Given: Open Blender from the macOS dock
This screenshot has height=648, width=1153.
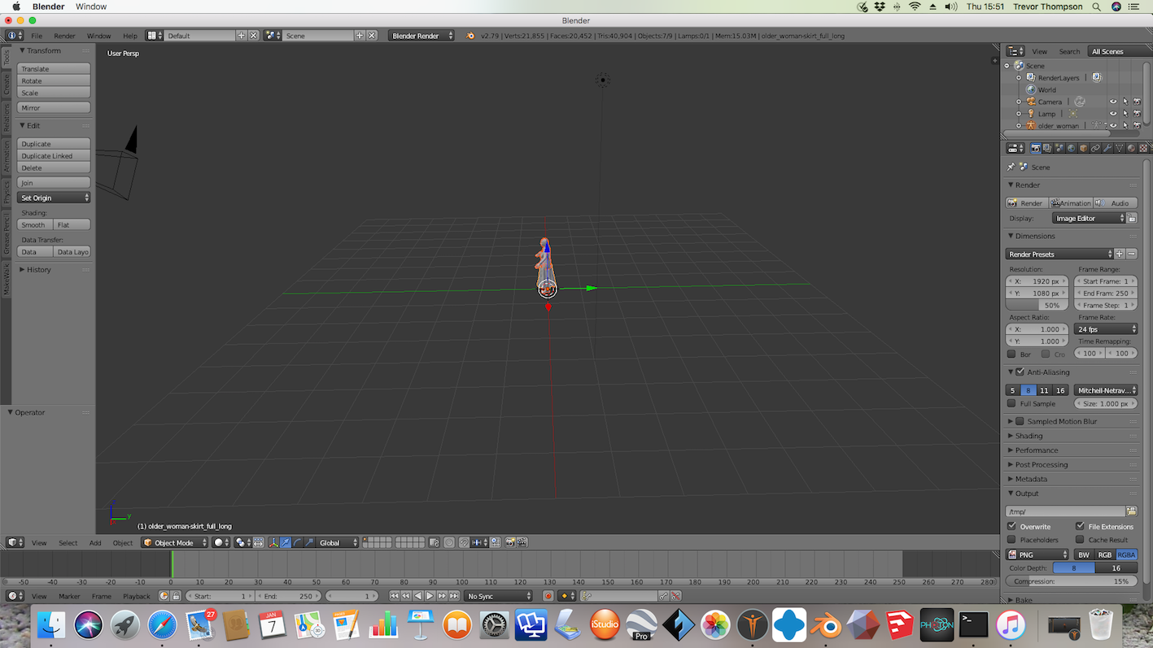Looking at the screenshot, I should click(826, 625).
